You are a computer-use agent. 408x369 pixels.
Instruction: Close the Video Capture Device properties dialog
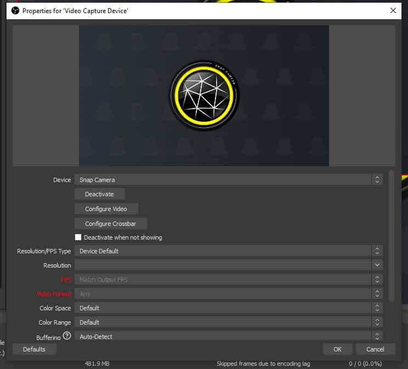(x=393, y=10)
